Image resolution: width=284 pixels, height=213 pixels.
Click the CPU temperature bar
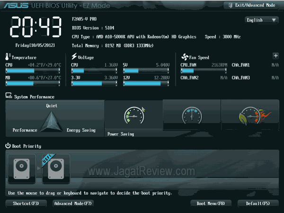click(x=33, y=71)
